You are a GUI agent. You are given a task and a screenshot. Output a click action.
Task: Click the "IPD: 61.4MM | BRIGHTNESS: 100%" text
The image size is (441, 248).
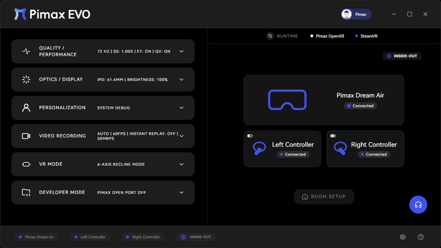133,80
